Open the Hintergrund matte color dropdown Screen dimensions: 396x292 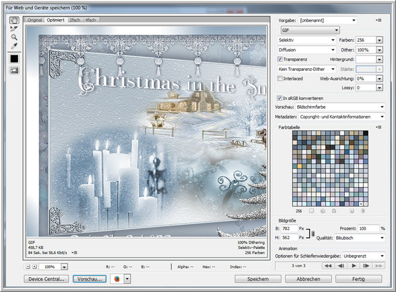379,59
